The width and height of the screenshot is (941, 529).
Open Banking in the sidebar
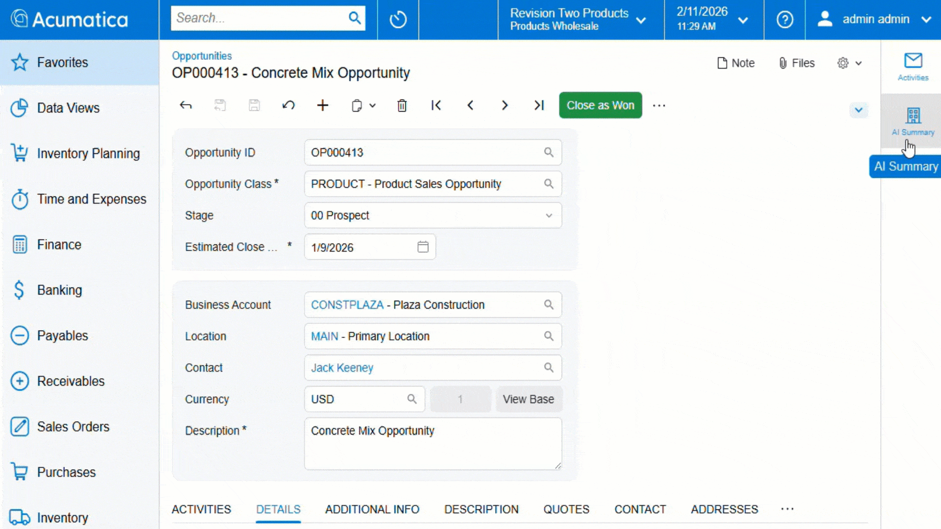tap(79, 290)
